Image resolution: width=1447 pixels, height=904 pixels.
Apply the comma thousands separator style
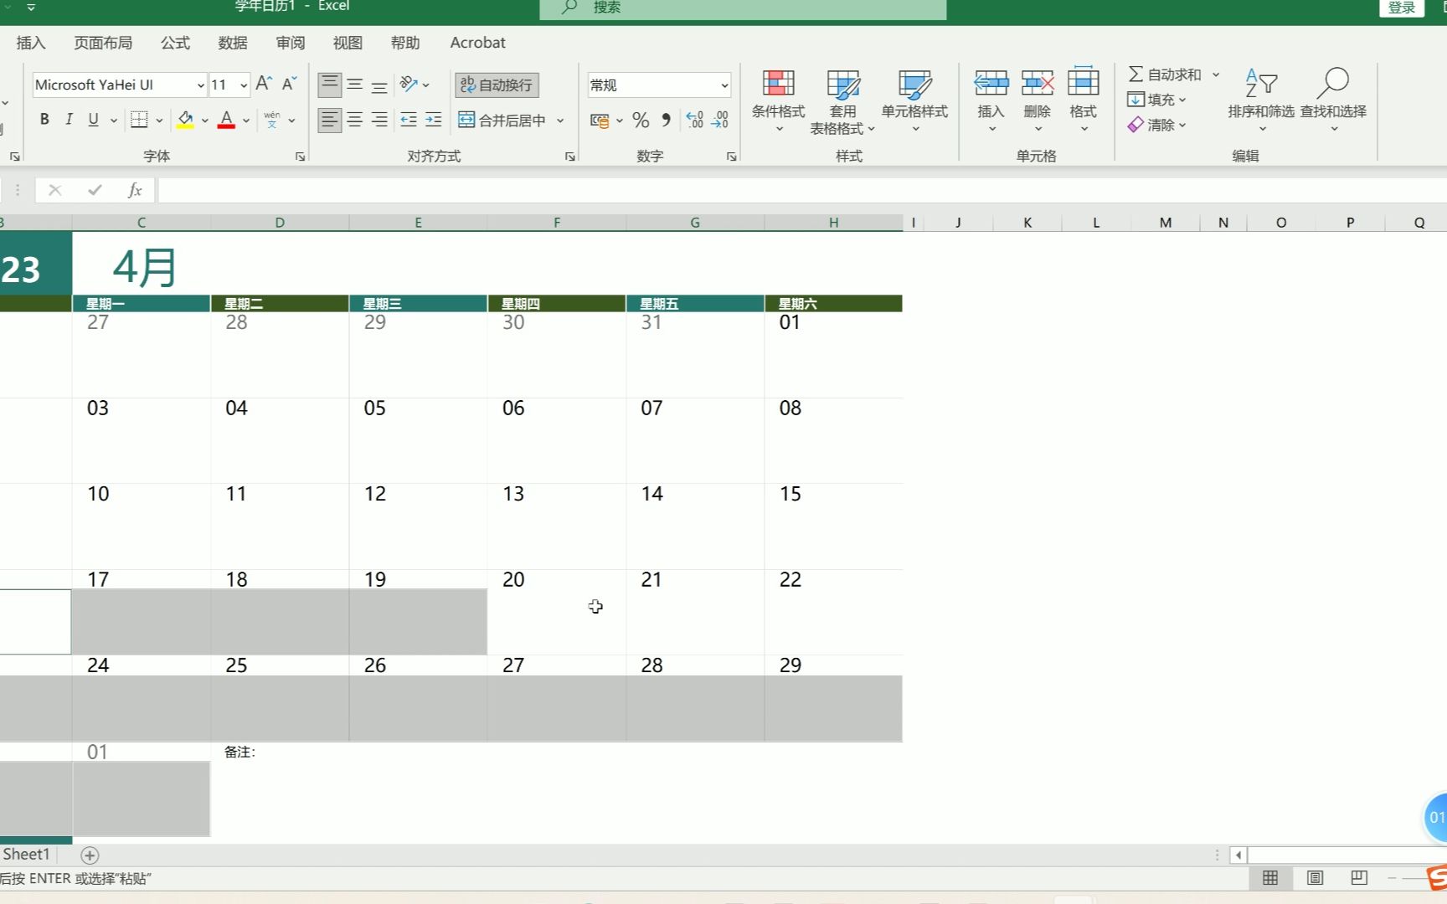click(x=666, y=121)
